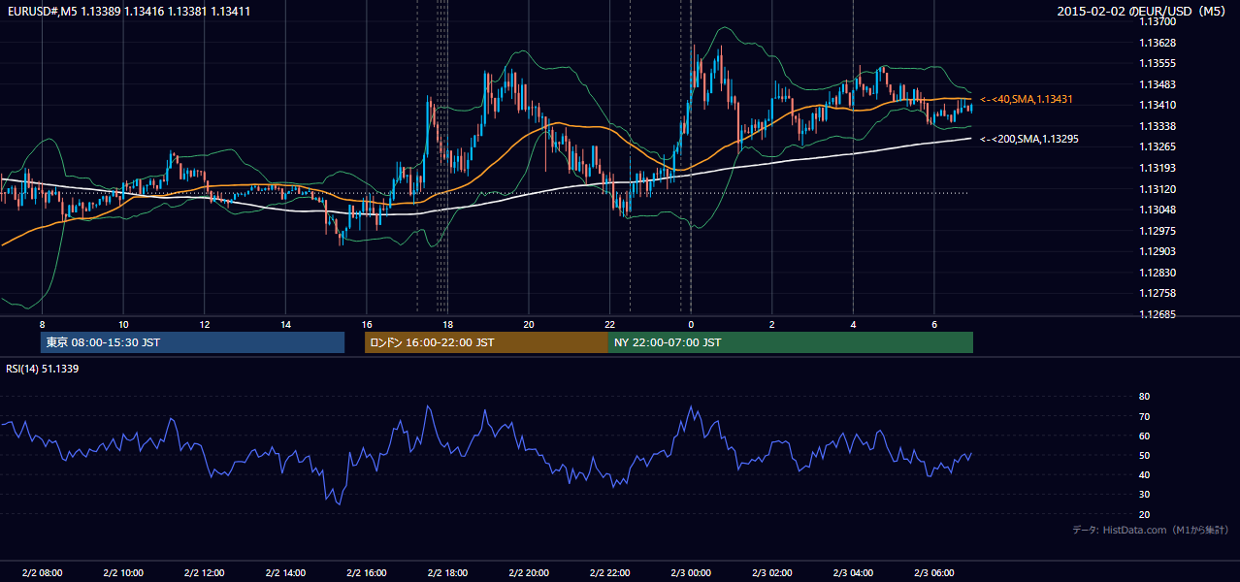1240x582 pixels.
Task: Click hour label 12 under price chart
Action: pyautogui.click(x=204, y=324)
